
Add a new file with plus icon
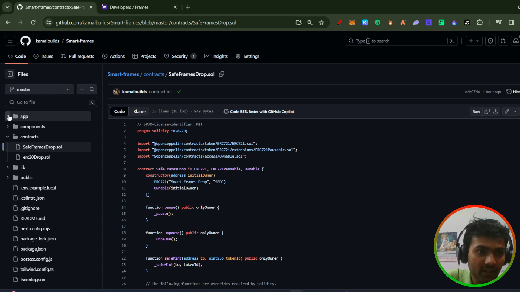pos(82,89)
